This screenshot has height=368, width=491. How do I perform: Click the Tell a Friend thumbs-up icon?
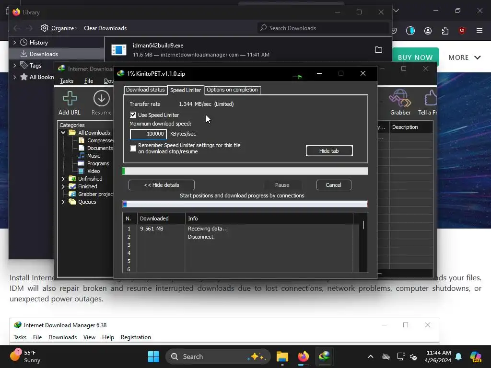431,98
